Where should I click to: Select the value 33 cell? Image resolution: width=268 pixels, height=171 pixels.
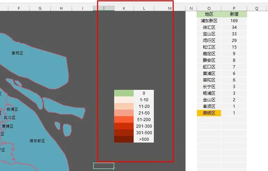pos(234,34)
